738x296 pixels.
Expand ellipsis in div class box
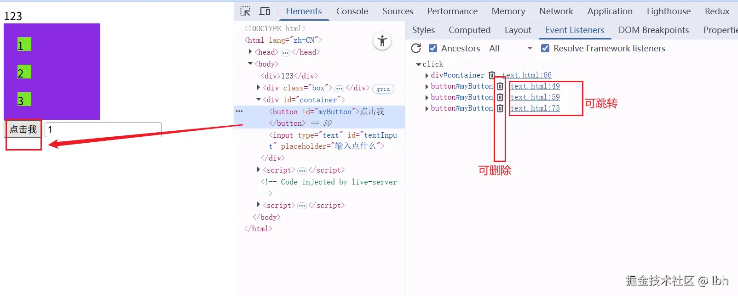click(339, 89)
